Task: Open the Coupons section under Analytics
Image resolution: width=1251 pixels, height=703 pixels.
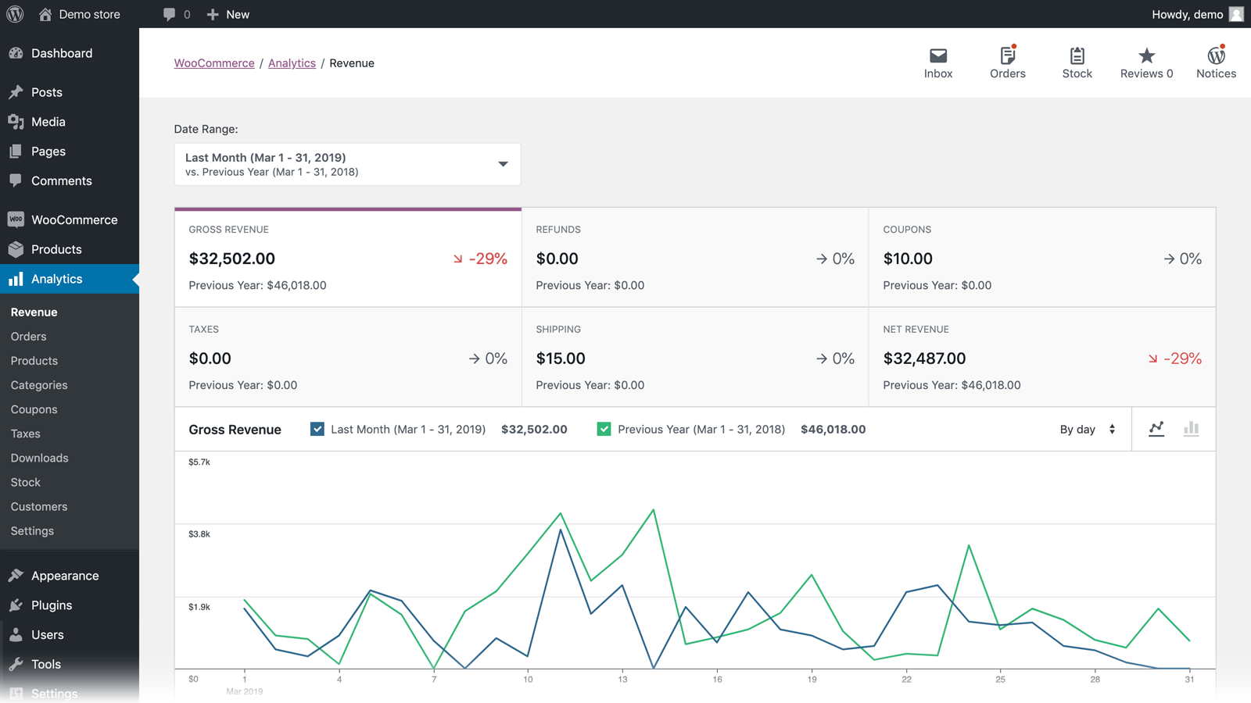Action: 34,409
